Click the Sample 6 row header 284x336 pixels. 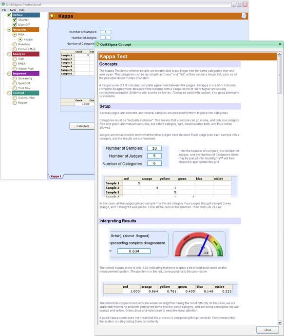click(67, 74)
